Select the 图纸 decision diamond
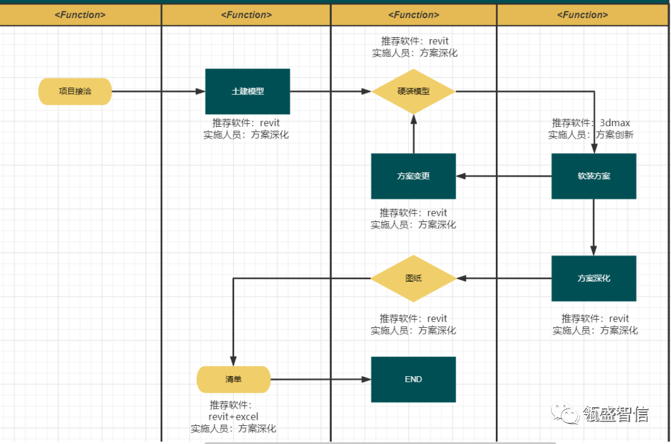This screenshot has height=444, width=671. [413, 279]
